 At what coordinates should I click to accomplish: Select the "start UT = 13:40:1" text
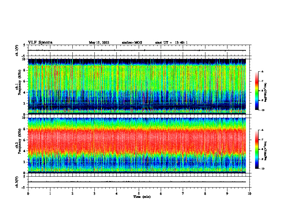(171, 43)
